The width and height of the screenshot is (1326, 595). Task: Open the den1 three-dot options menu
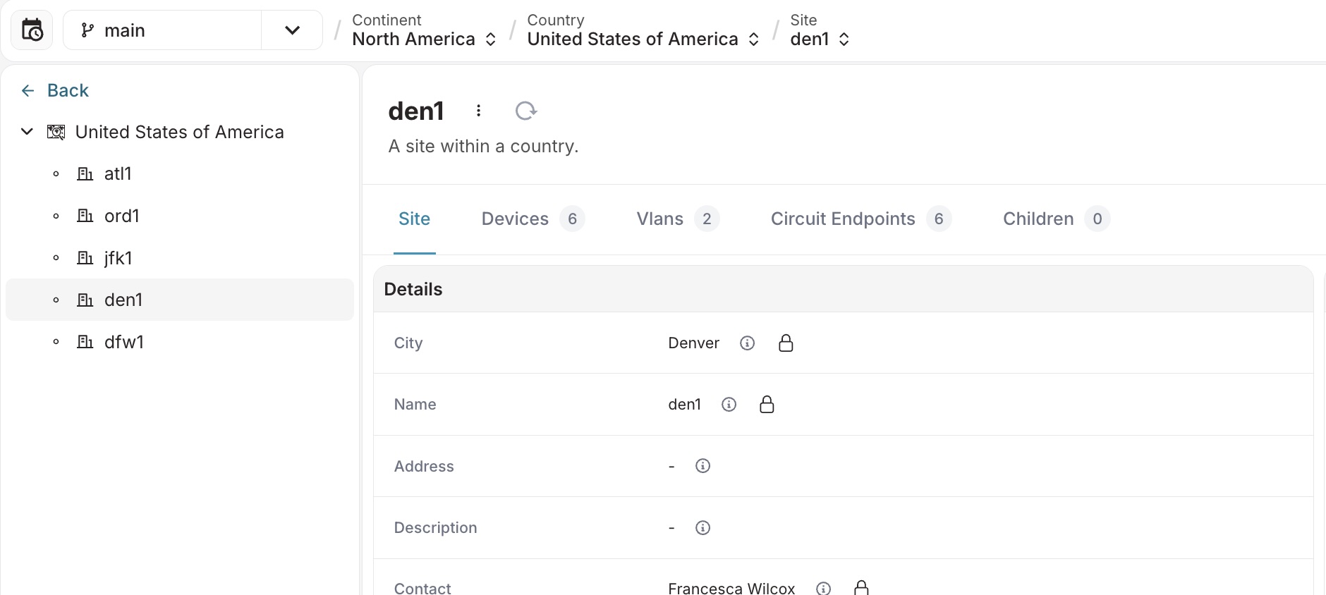478,111
